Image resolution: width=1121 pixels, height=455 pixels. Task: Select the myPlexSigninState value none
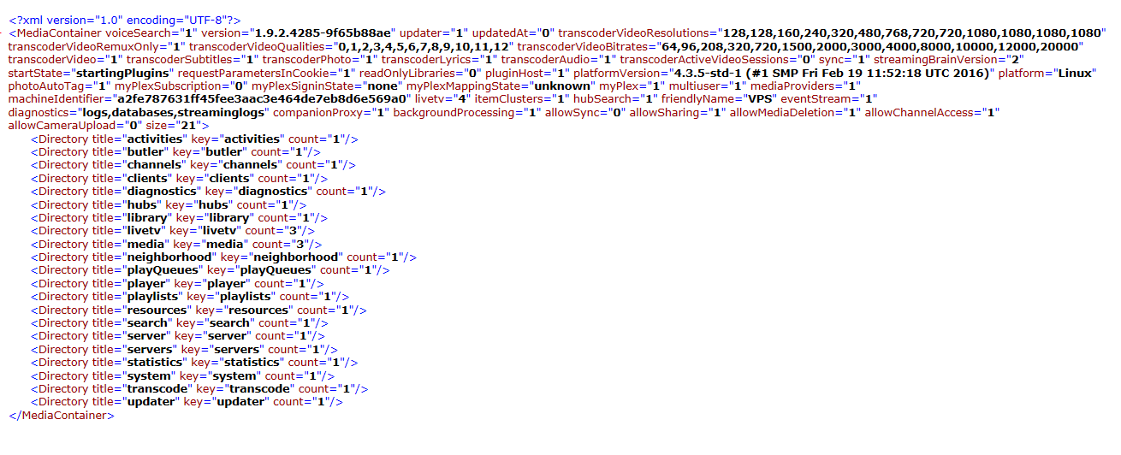click(384, 86)
